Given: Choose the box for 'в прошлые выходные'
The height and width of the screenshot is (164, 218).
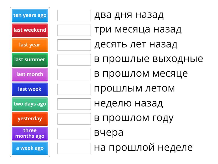Looking at the screenshot, I should point(74,60).
